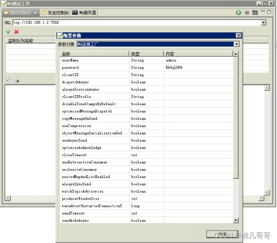
Task: Click the main window horizontal scroll-right arrow
Action: 261,198
